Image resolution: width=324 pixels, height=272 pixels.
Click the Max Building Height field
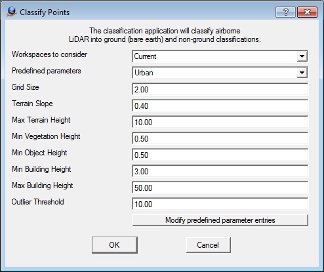pyautogui.click(x=220, y=187)
